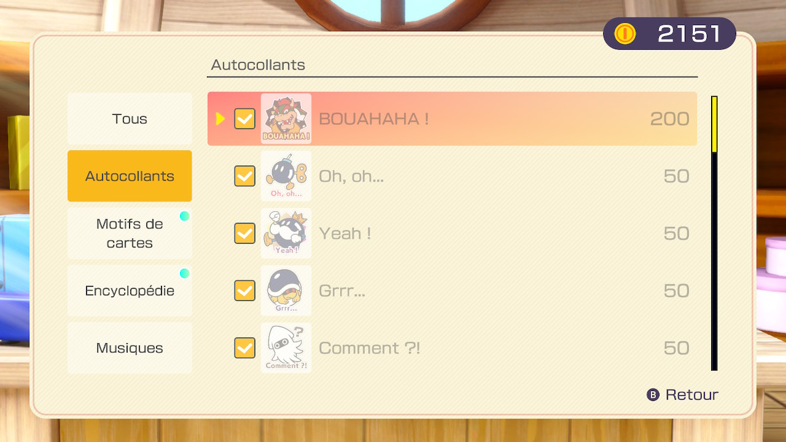Click the yellow scrollbar thumb
The image size is (786, 442).
[714, 124]
